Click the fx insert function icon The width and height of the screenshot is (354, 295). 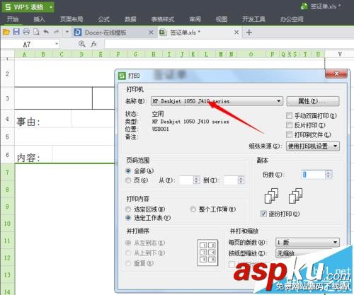coord(93,44)
